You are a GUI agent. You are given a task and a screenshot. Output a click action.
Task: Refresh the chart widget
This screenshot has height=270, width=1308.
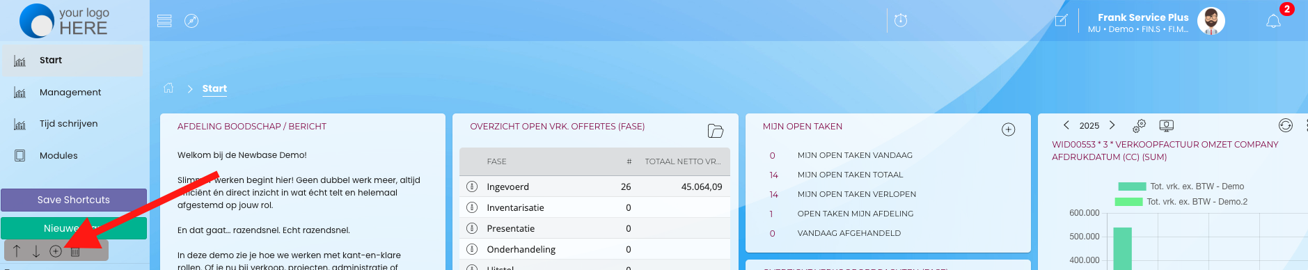coord(1286,125)
